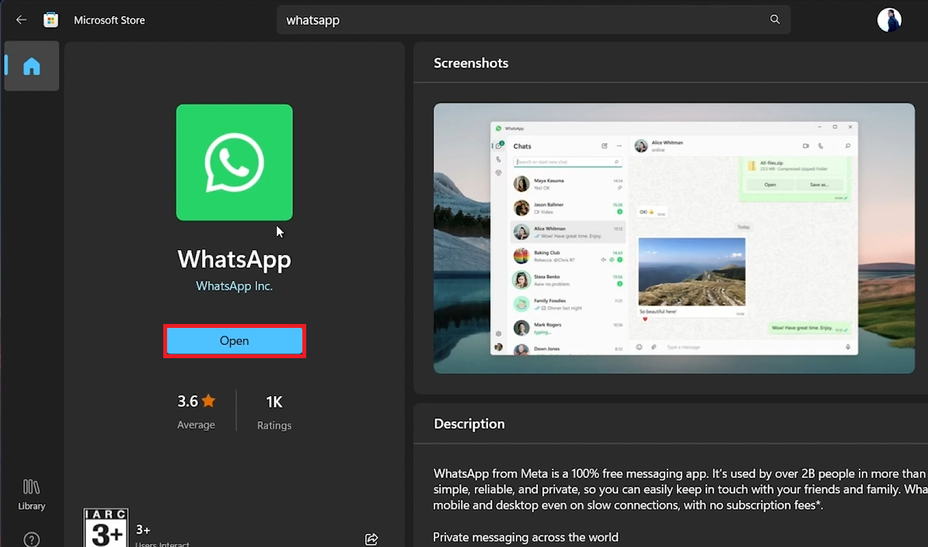Click the WhatsApp app title text

click(235, 260)
